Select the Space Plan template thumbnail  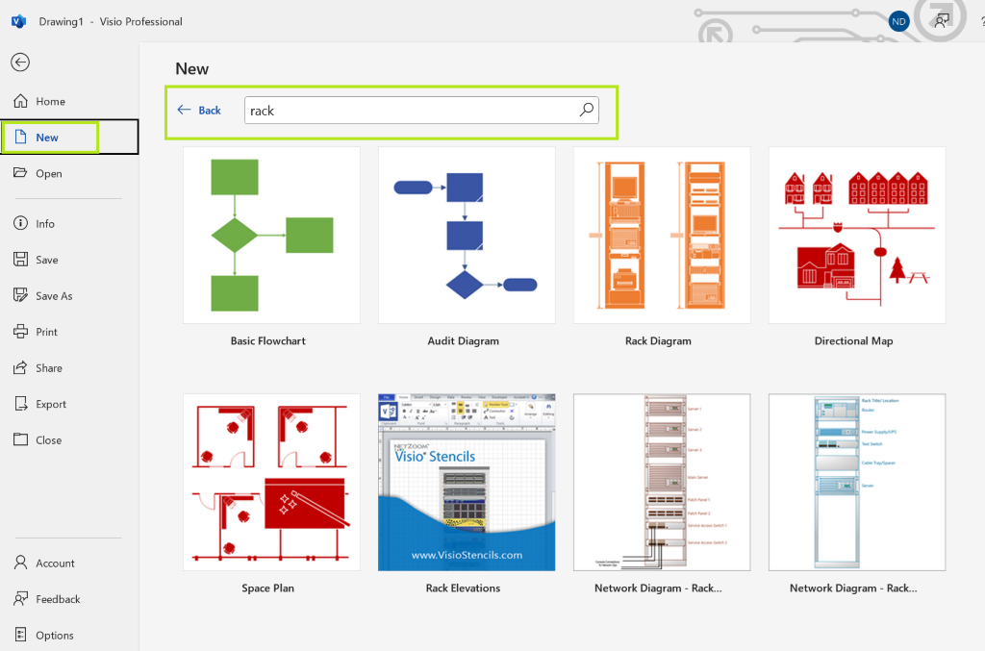coord(271,482)
